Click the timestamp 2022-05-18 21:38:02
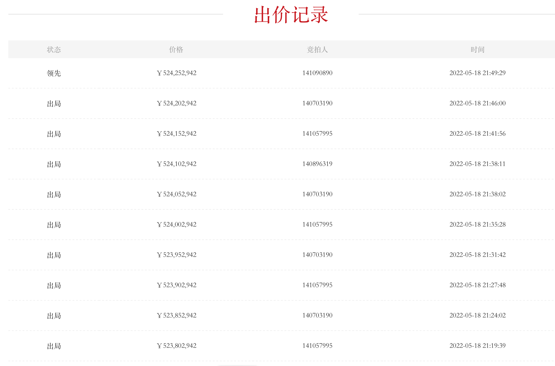This screenshot has height=366, width=555. tap(477, 194)
